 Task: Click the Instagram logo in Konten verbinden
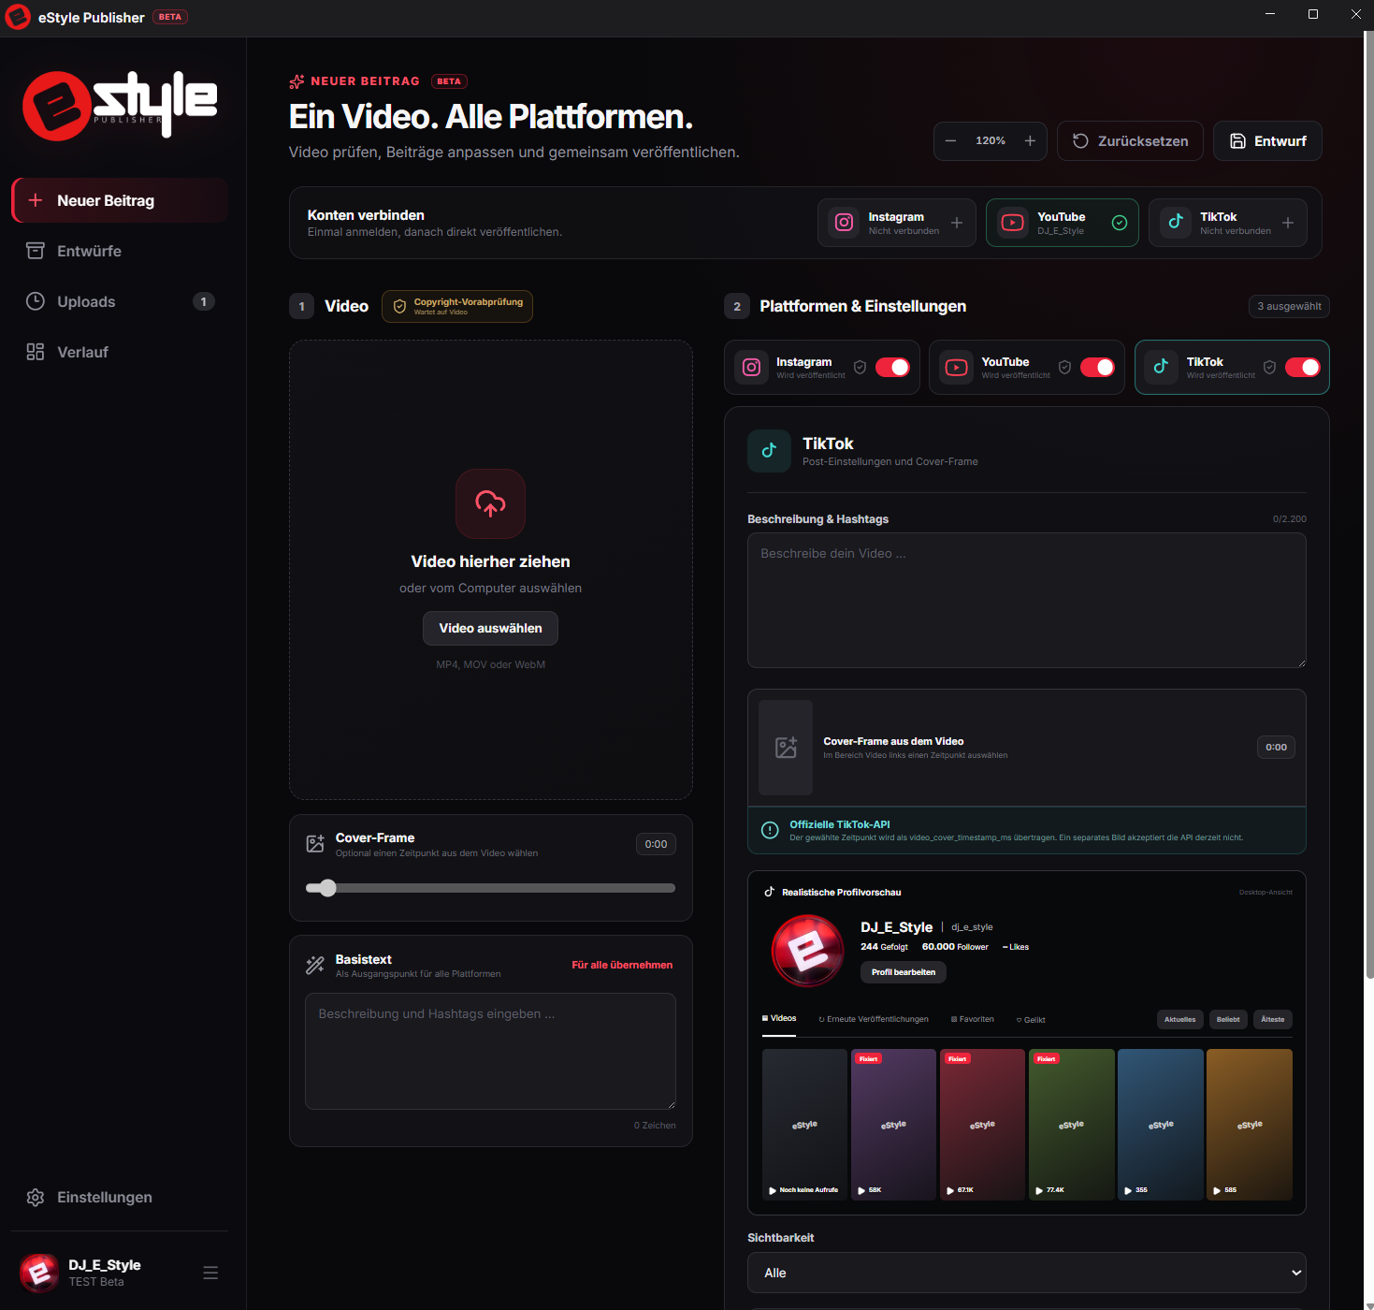[844, 223]
